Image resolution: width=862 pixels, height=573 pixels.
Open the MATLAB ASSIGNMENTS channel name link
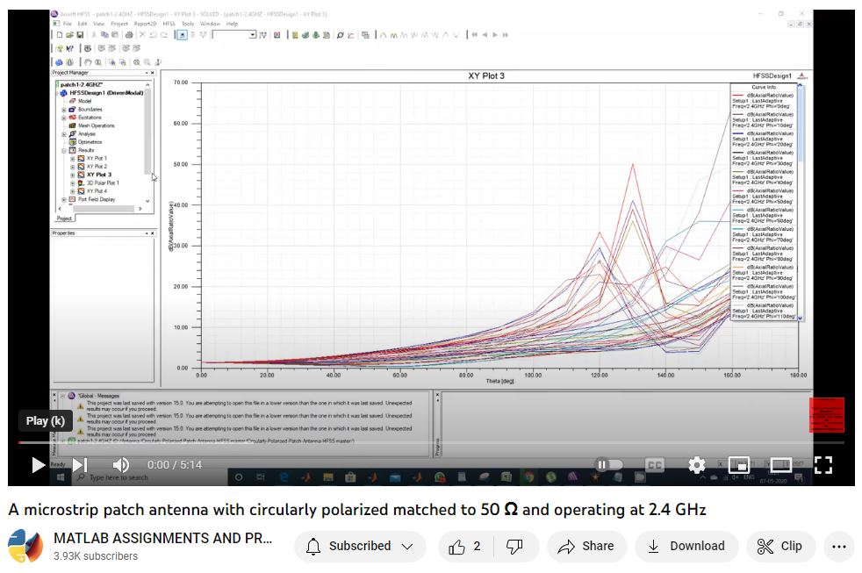pos(162,538)
